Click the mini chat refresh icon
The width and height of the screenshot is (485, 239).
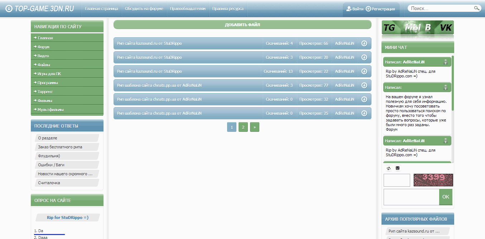pyautogui.click(x=389, y=168)
